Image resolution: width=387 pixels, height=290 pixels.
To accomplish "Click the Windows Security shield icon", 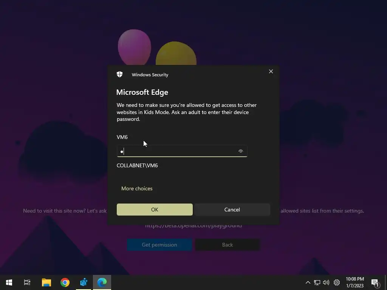I will [x=120, y=74].
